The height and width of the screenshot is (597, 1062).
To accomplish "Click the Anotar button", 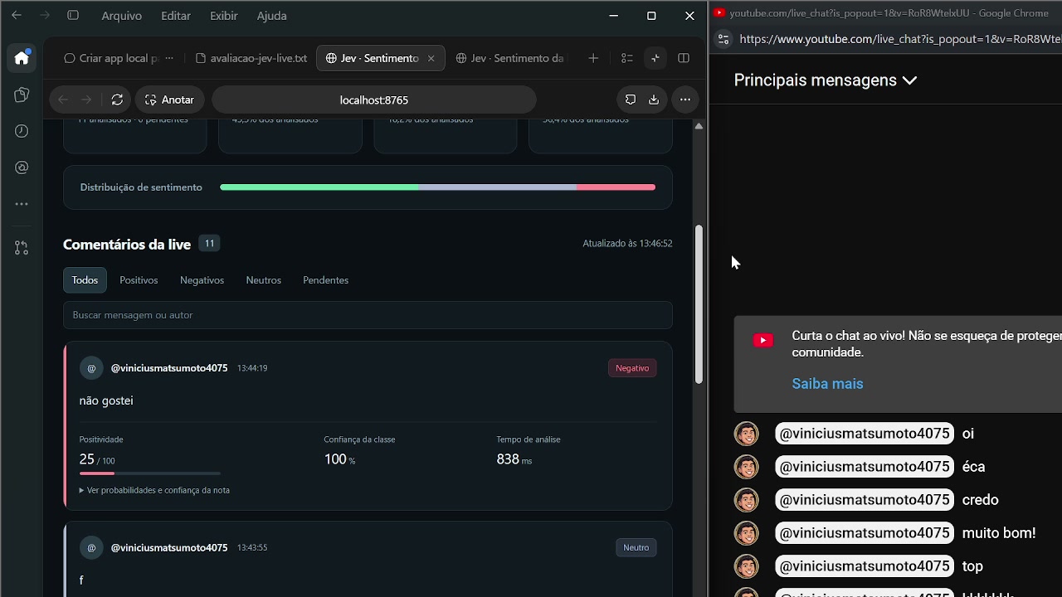I will pyautogui.click(x=169, y=99).
